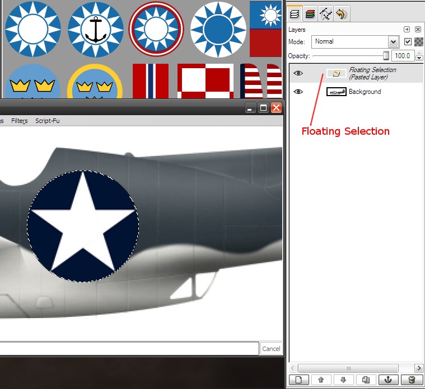Click the horizontal scrollbar thumb in Layers panel
This screenshot has height=389, width=425.
[348, 368]
